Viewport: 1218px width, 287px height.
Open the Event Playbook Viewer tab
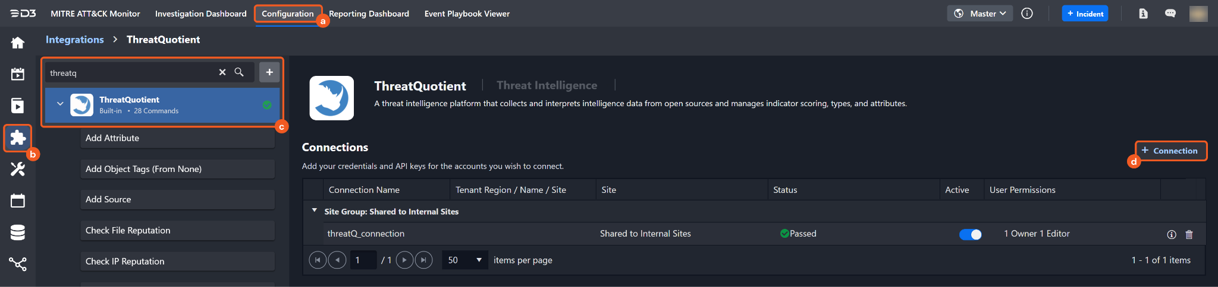tap(467, 14)
